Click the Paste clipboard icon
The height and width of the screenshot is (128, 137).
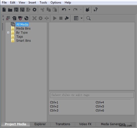click(x=55, y=10)
